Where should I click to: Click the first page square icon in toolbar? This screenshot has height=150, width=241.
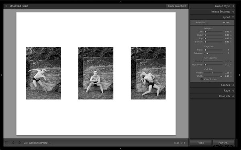pos(6,143)
